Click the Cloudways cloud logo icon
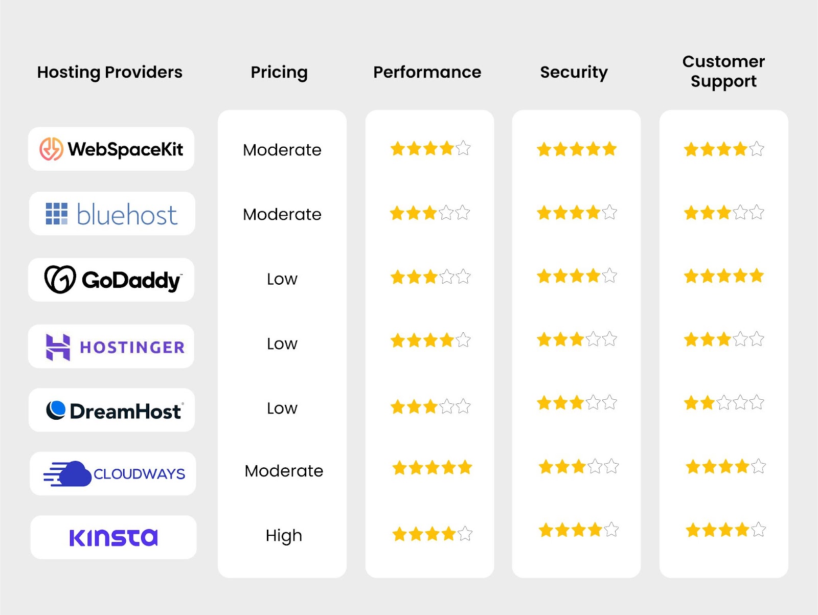The image size is (818, 615). coord(67,473)
